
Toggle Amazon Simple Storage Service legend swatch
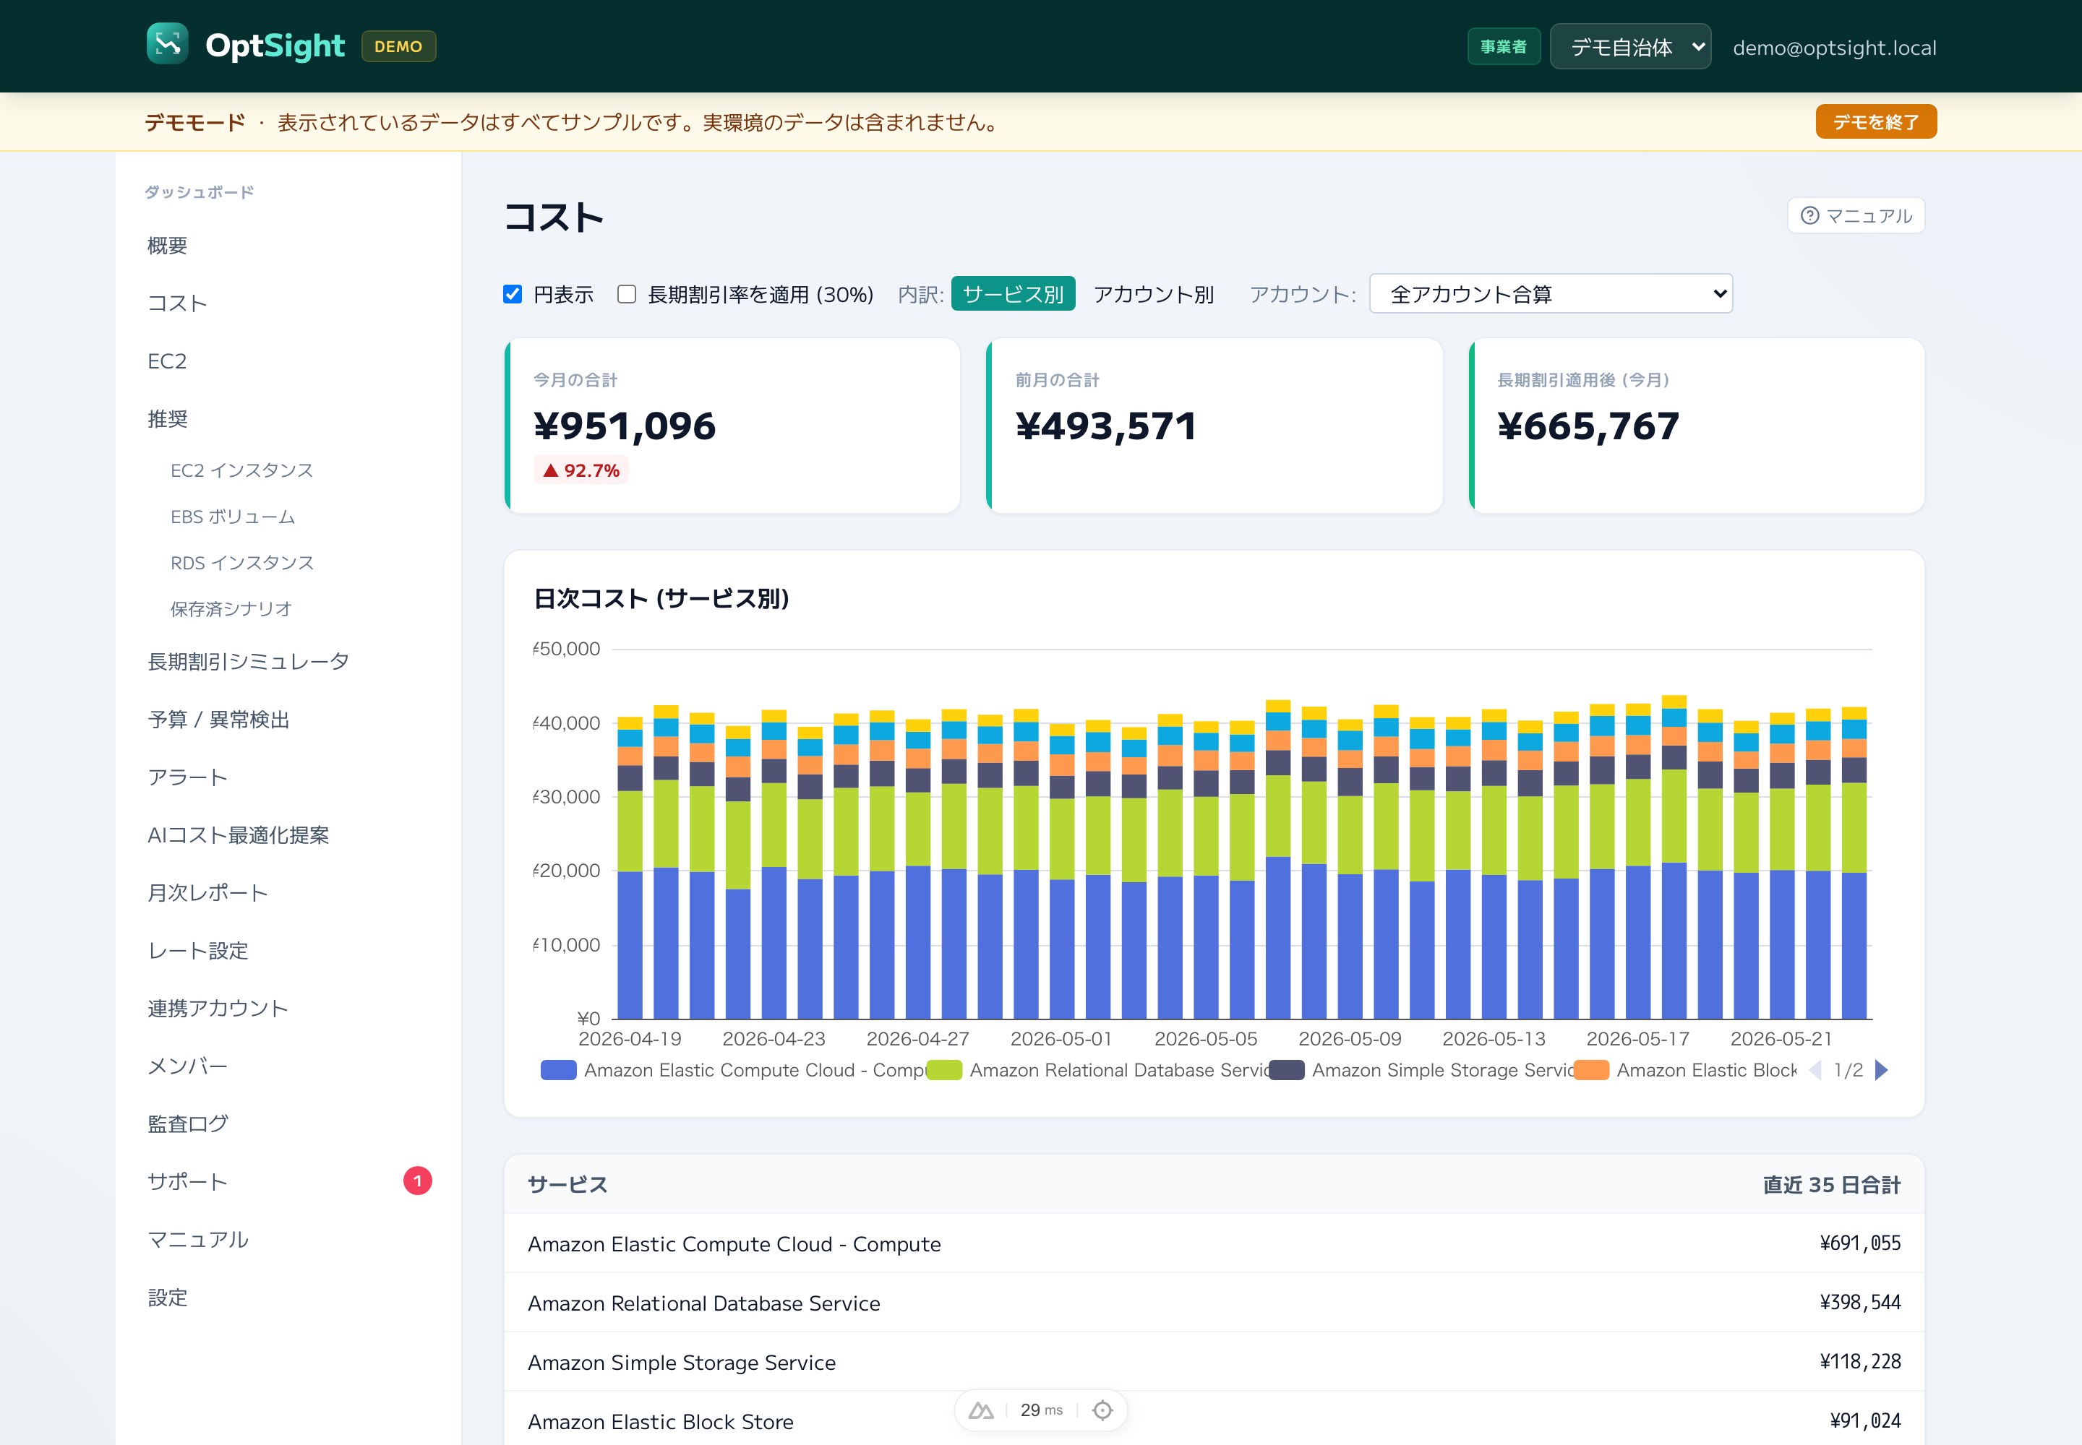(x=1287, y=1070)
